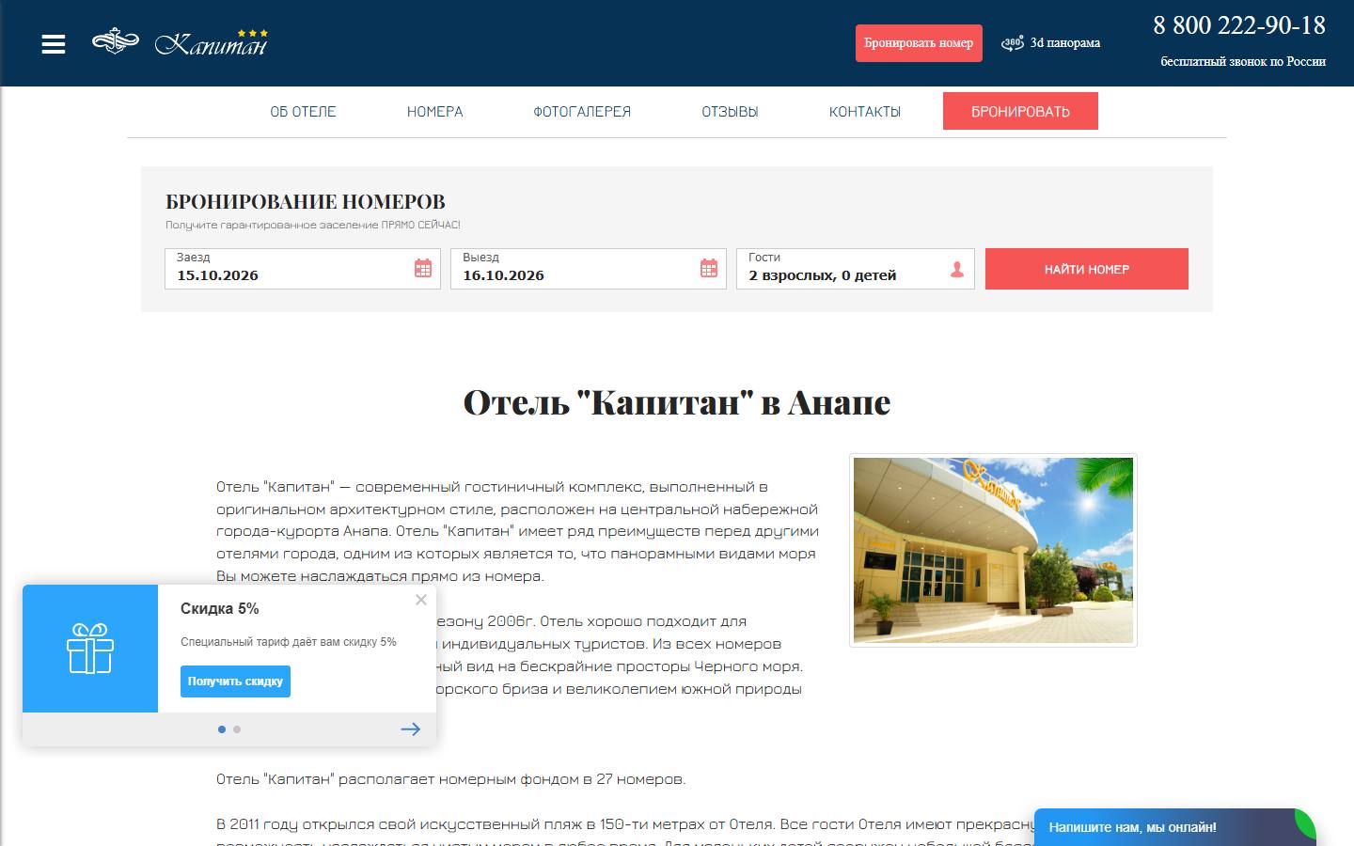Open calendar icon in Заезд field
This screenshot has height=846, width=1354.
423,268
